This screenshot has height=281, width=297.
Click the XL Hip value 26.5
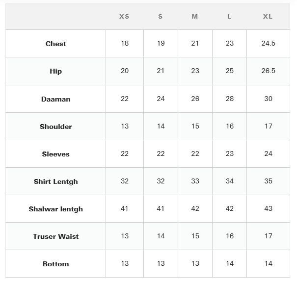tap(268, 71)
